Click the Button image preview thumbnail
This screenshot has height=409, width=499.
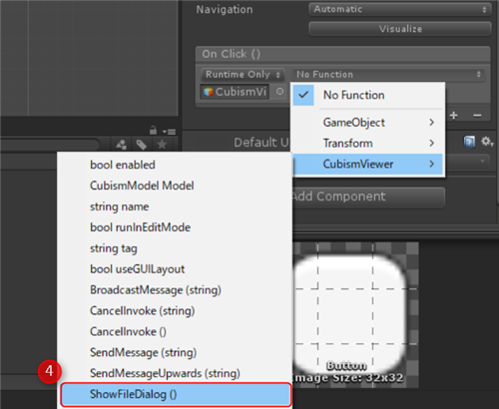pos(355,315)
